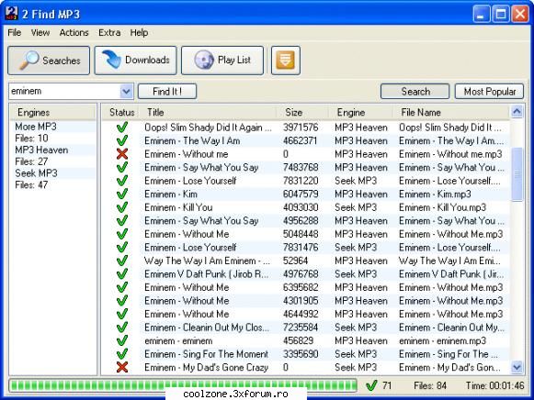The width and height of the screenshot is (534, 400).
Task: Click the results list scroll down arrow
Action: (517, 367)
